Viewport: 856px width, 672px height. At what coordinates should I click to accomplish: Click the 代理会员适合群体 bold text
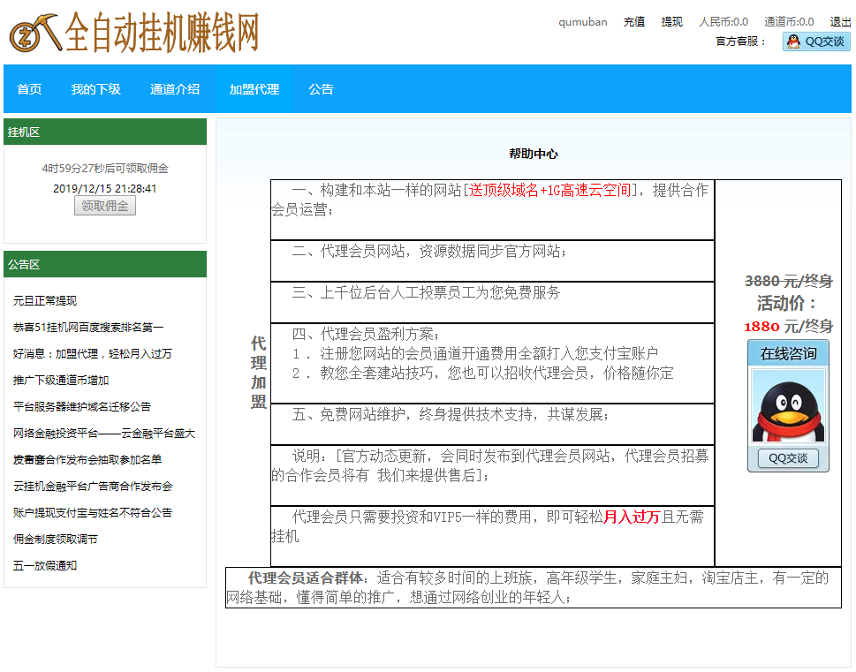305,578
